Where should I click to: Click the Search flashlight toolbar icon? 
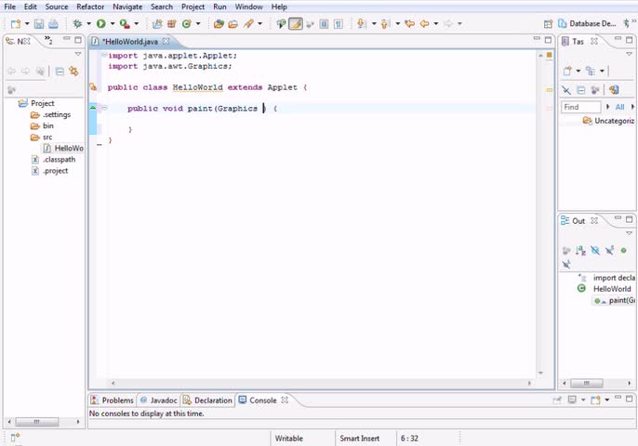248,24
